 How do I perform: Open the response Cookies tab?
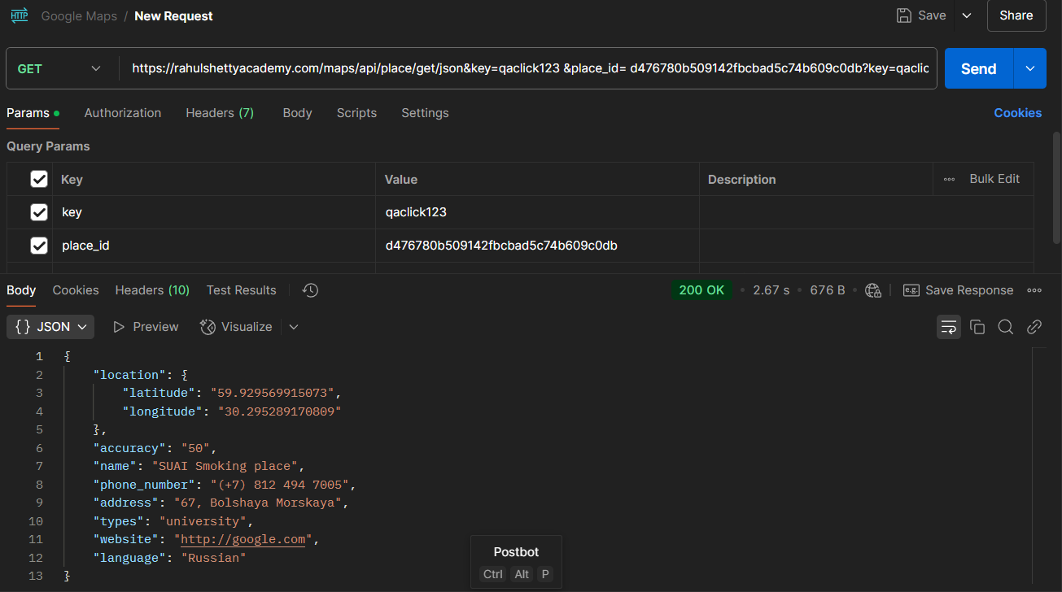[76, 290]
